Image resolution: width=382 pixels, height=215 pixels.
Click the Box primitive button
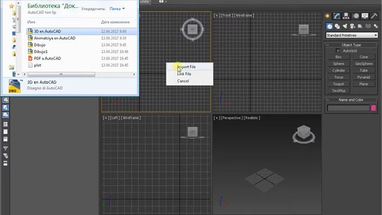338,57
